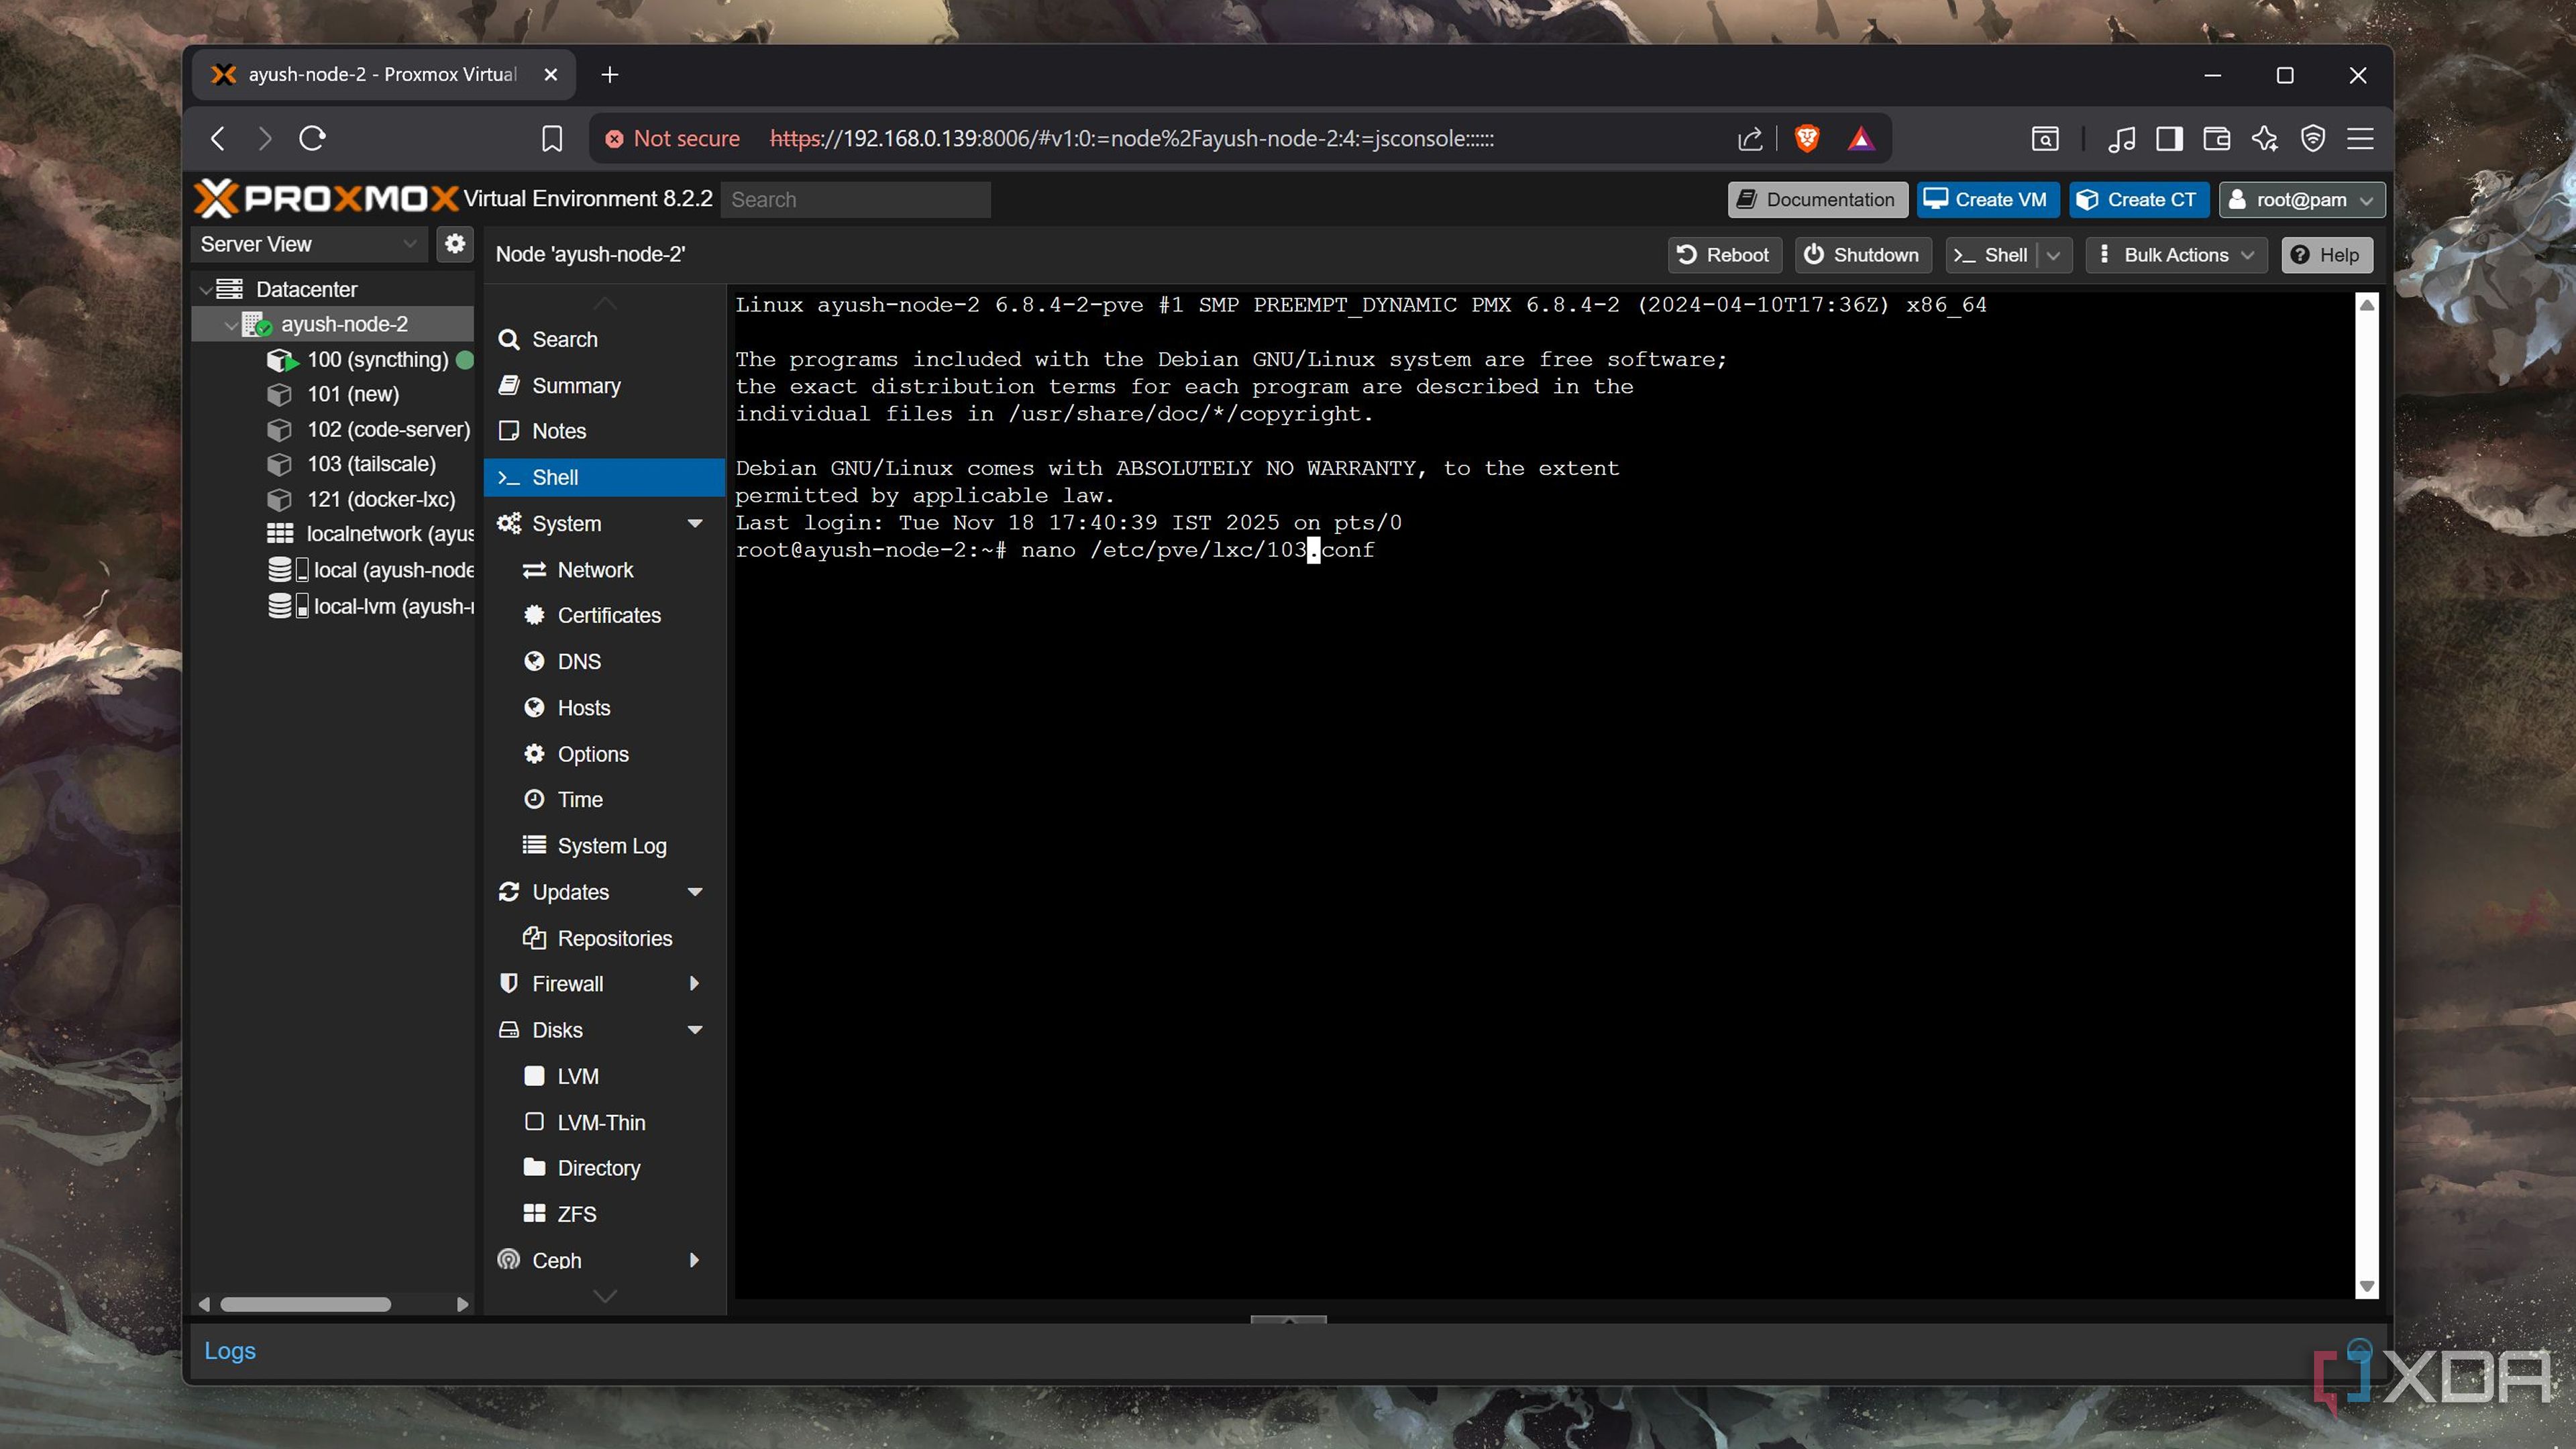Open the node Notes page
This screenshot has width=2576, height=1449.
tap(604, 431)
